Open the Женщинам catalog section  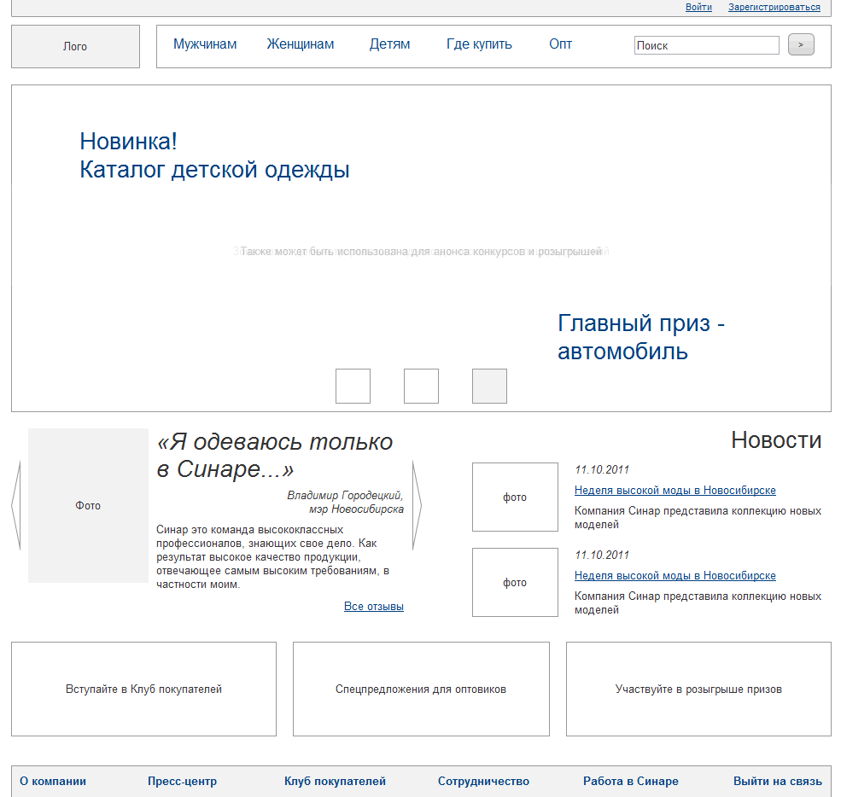point(301,44)
